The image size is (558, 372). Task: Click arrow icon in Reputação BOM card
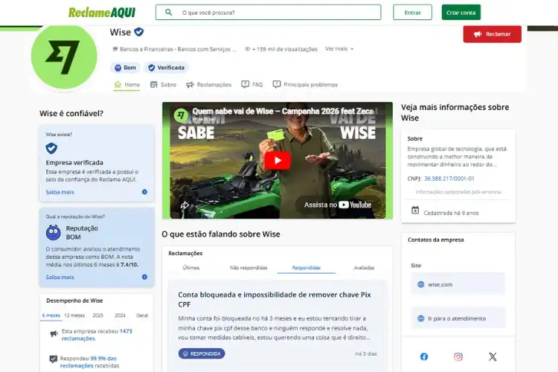pyautogui.click(x=144, y=277)
